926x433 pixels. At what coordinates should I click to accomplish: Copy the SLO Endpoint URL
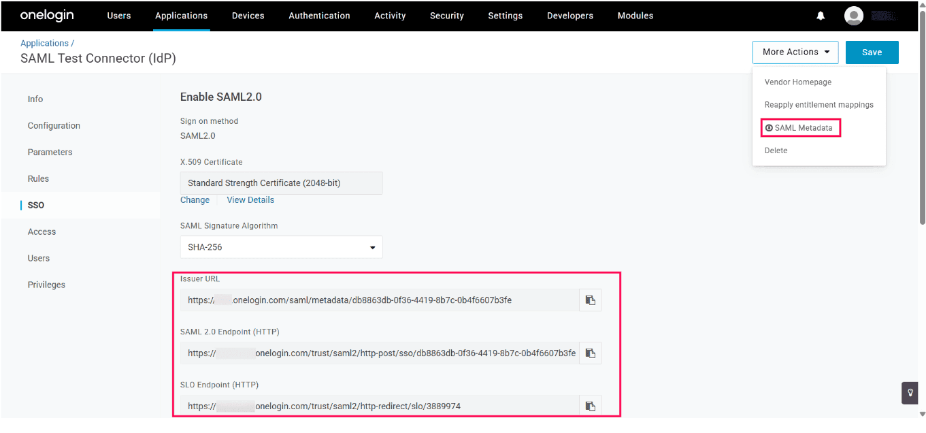click(591, 406)
